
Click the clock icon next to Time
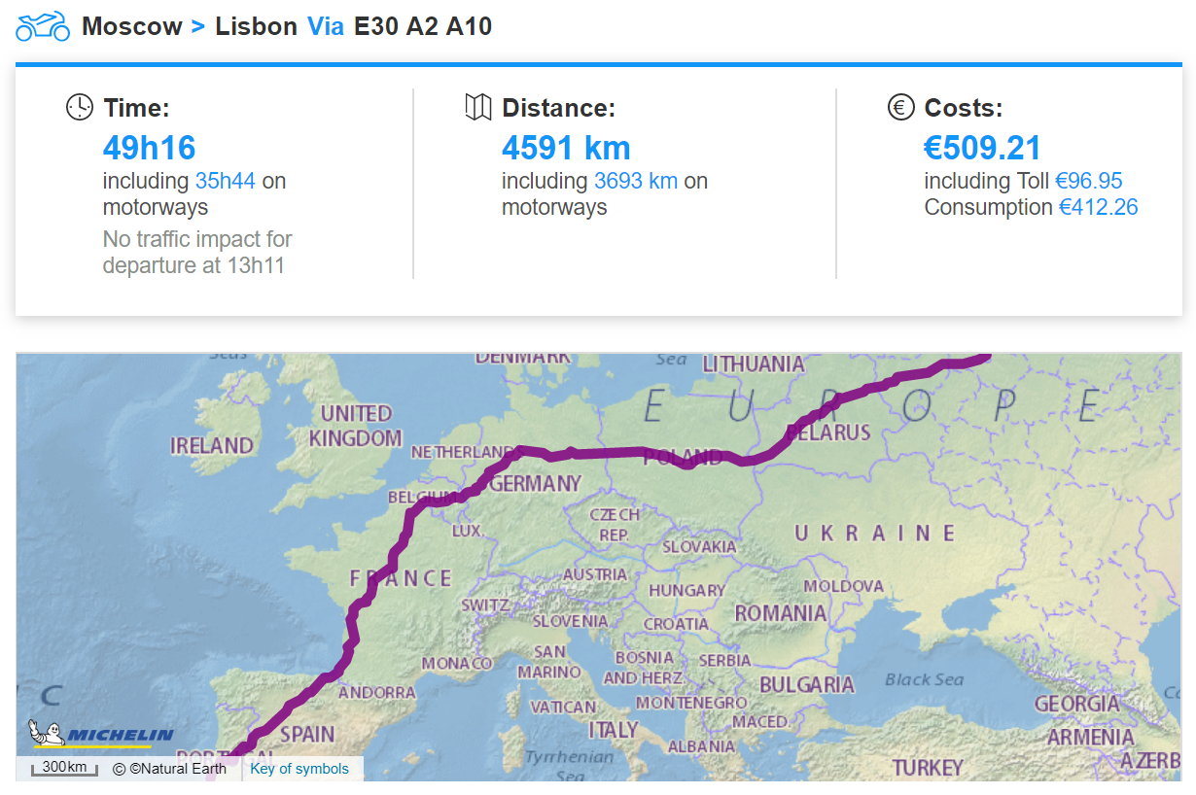[x=80, y=107]
